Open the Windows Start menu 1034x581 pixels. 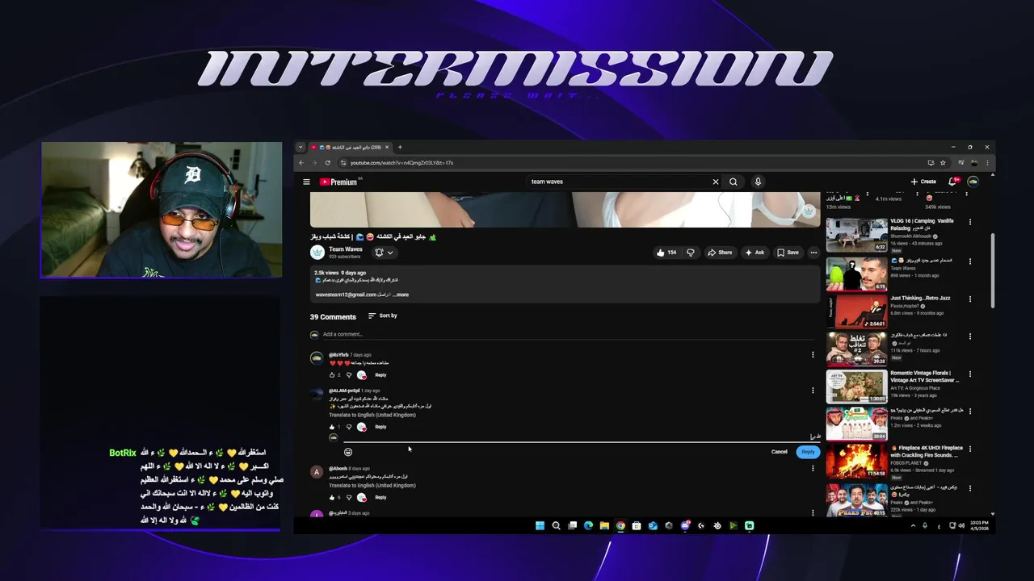540,526
